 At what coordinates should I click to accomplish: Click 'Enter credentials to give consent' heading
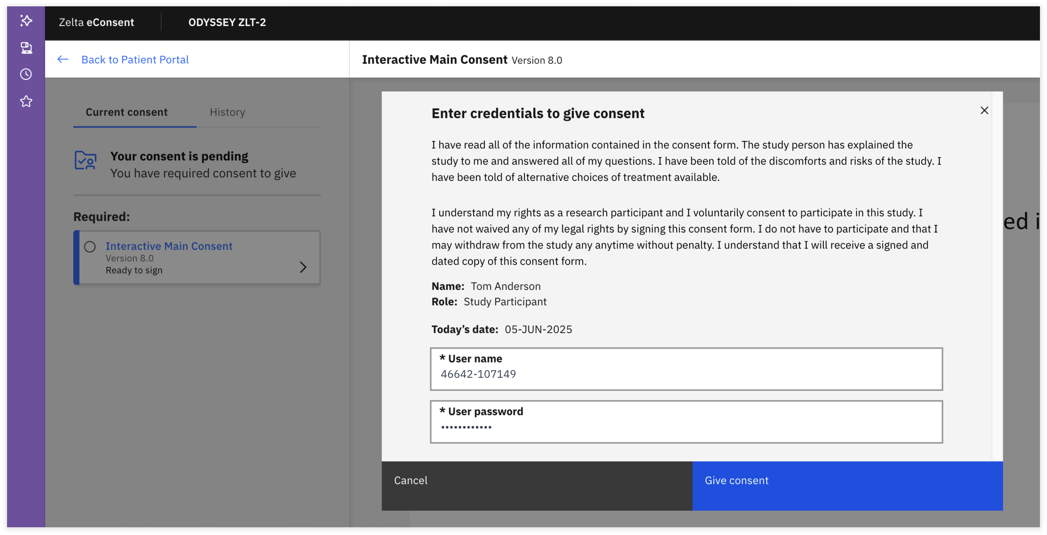click(x=538, y=113)
